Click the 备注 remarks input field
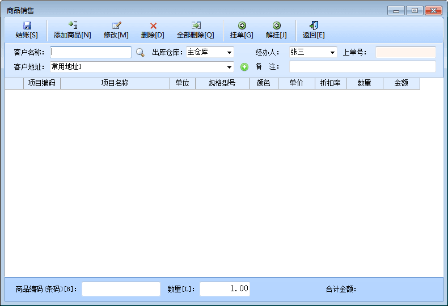The image size is (448, 306). [362, 67]
